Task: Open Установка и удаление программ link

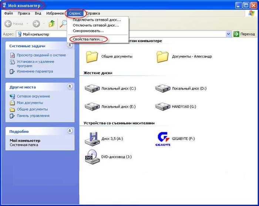Action: (x=36, y=64)
